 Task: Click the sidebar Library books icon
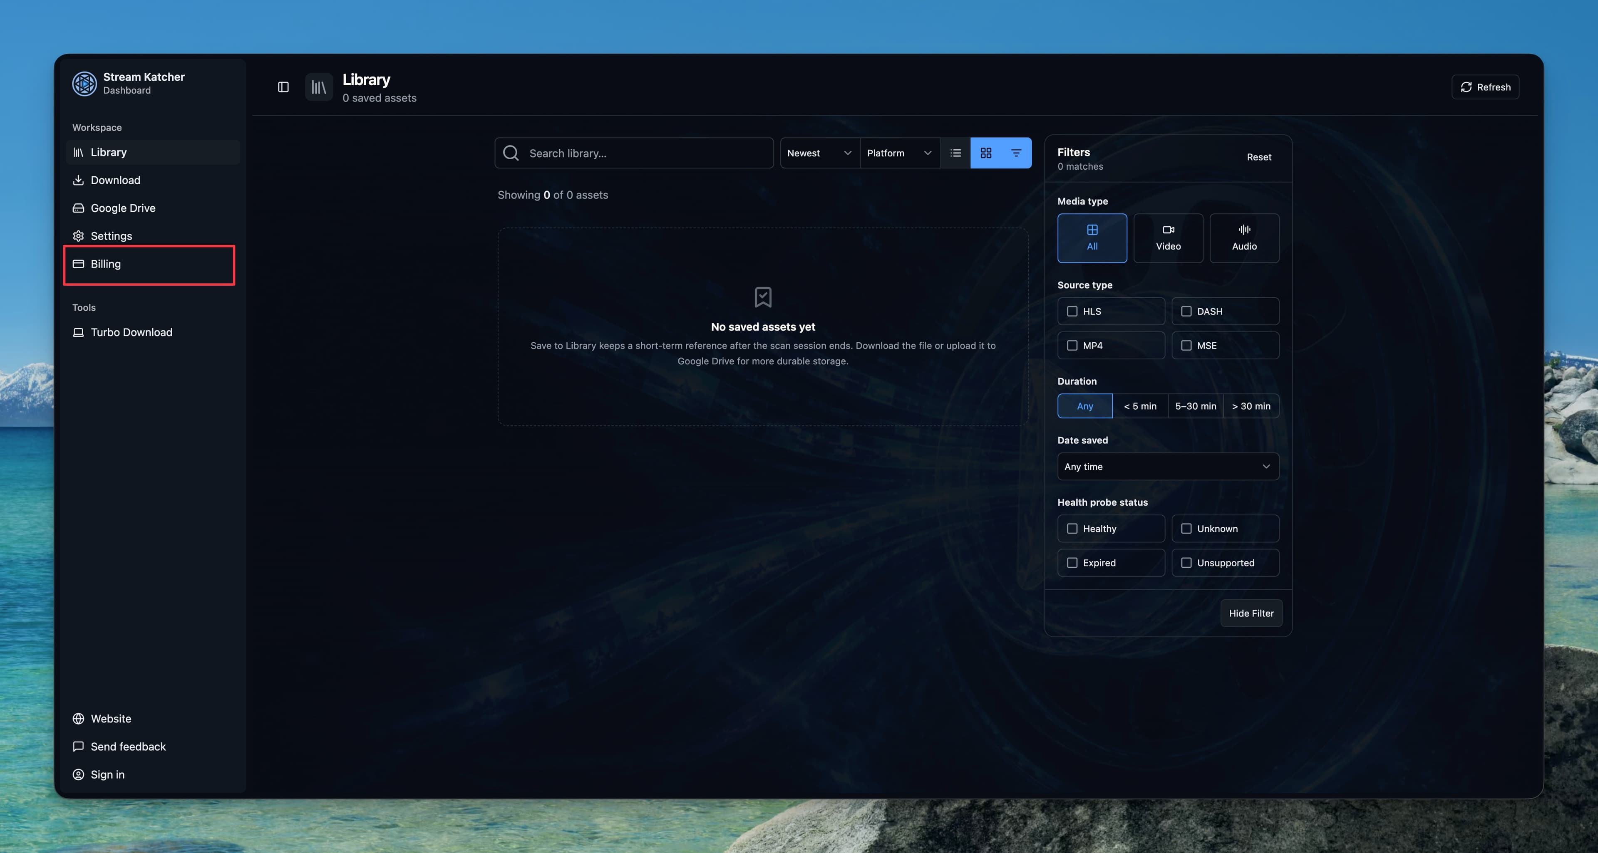click(78, 152)
